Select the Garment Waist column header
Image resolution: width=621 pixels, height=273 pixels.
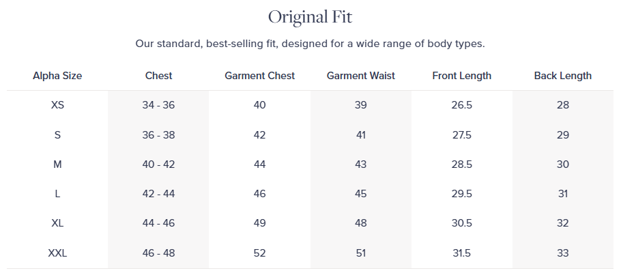click(x=360, y=76)
